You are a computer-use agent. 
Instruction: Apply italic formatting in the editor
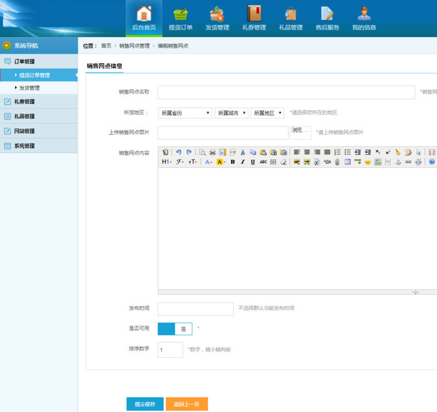[242, 162]
